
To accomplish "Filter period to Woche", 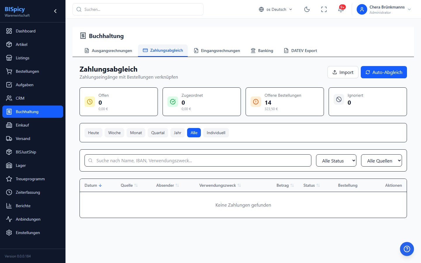I will [114, 133].
